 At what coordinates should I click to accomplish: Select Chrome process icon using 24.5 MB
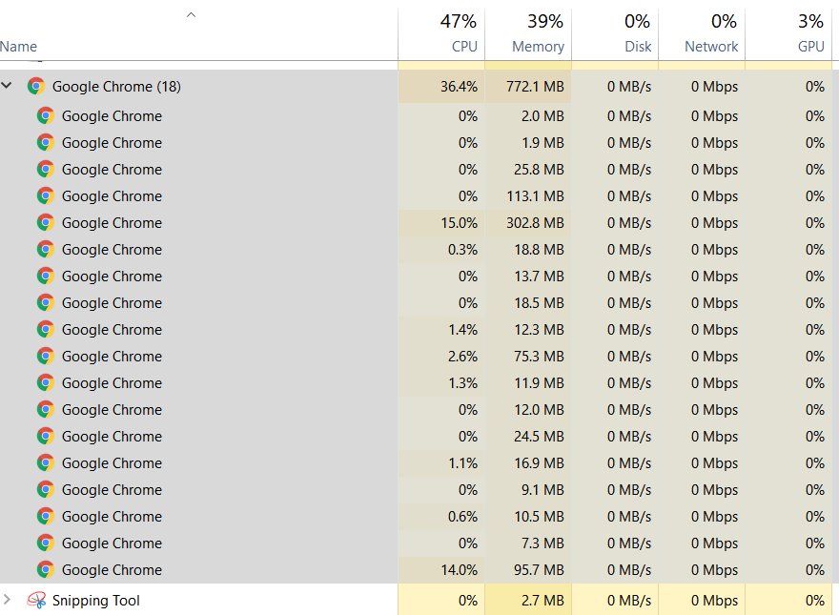[x=46, y=436]
